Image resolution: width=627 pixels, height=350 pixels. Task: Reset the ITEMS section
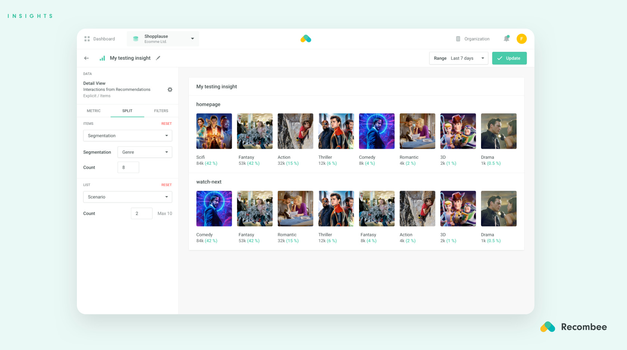tap(166, 124)
